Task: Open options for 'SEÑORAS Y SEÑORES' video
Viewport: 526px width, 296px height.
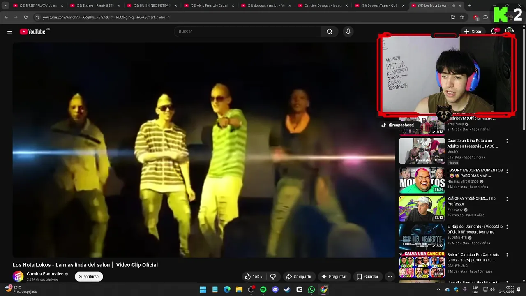Action: [507, 199]
